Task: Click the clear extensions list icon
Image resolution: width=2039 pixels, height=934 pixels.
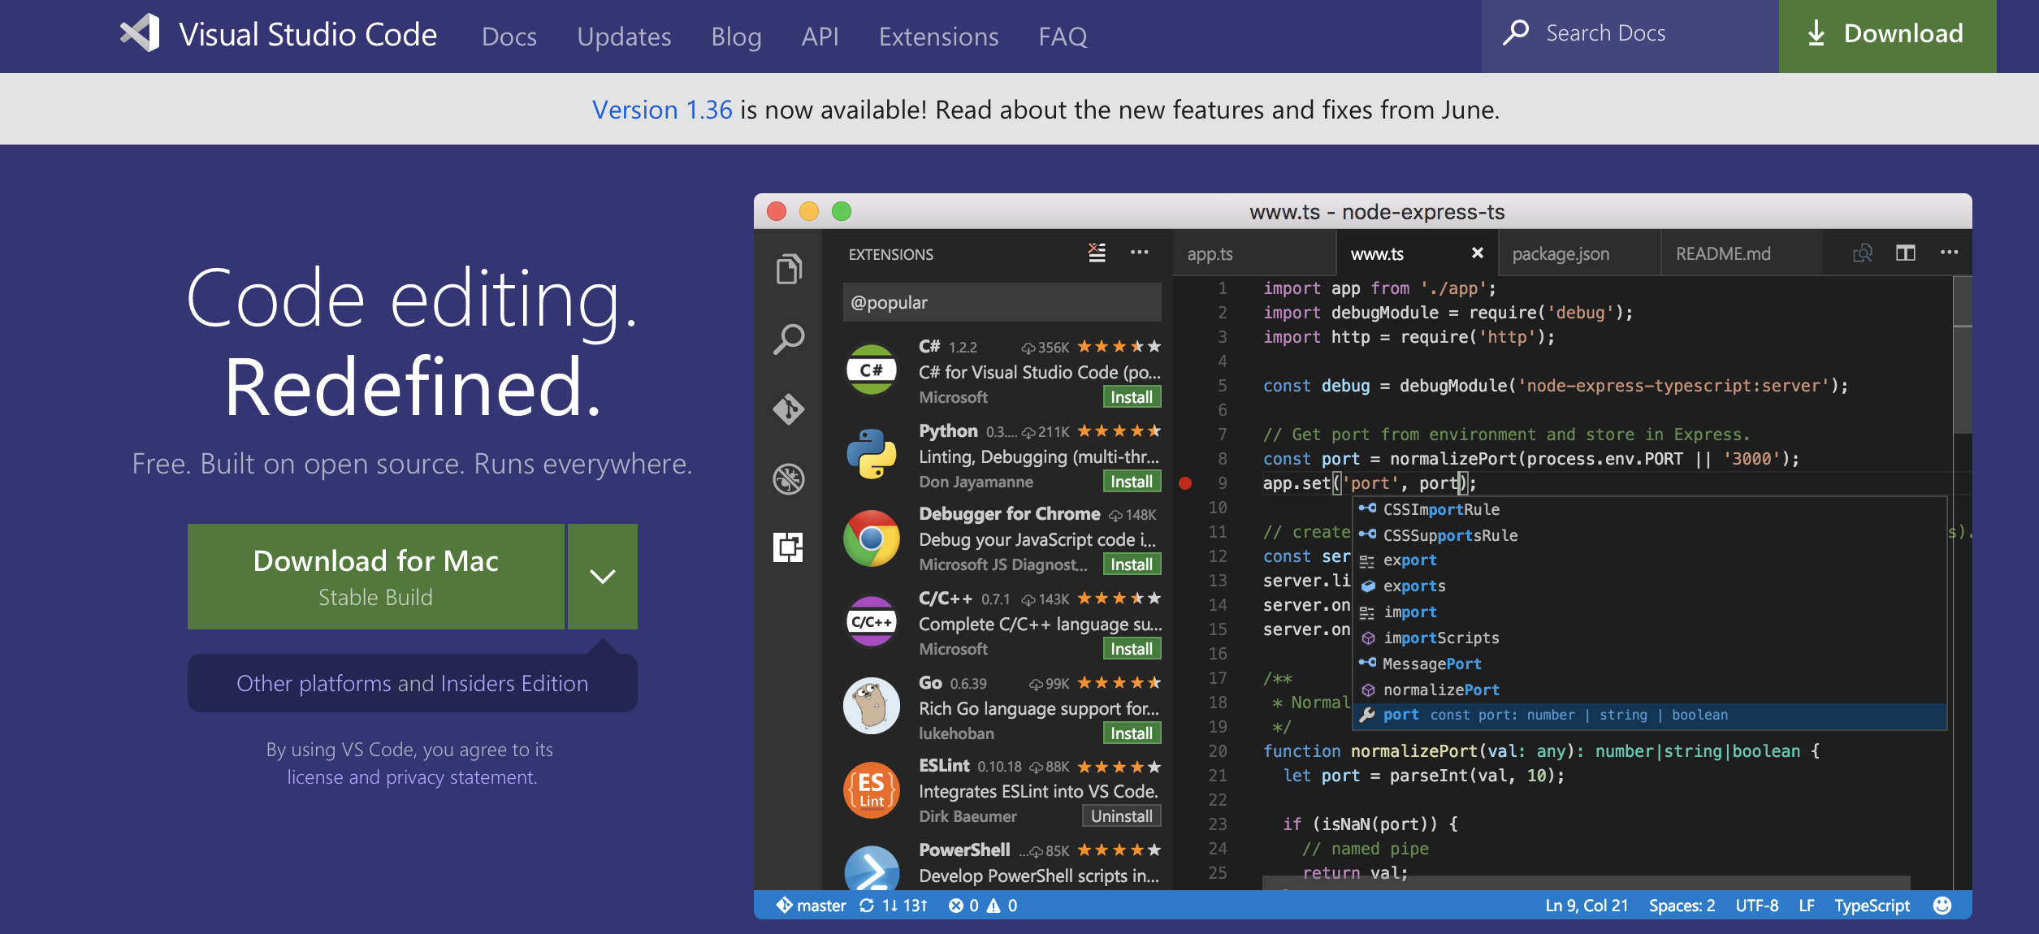Action: tap(1097, 253)
